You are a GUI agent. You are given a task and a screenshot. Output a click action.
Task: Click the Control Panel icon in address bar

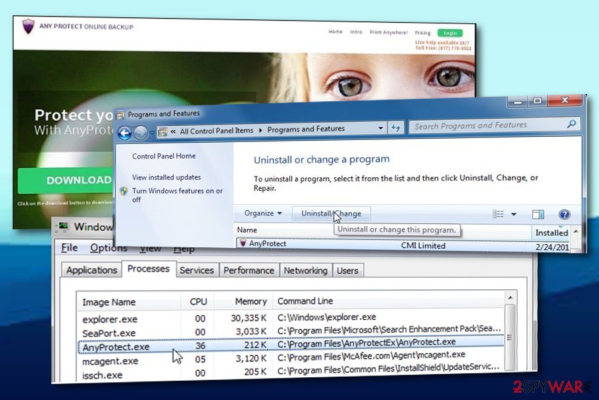click(163, 132)
